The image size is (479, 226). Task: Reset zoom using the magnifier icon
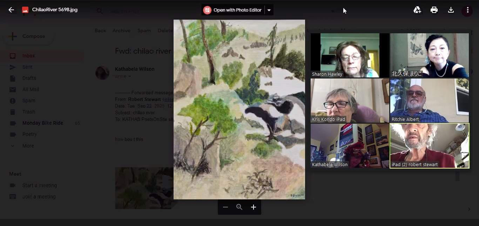click(x=239, y=207)
